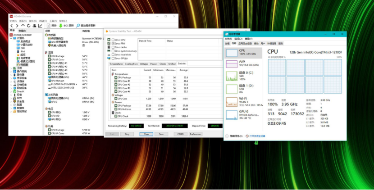This screenshot has height=190, width=374.
Task: Open the graph icon in AIDA64 toolbar
Action: 40,26
